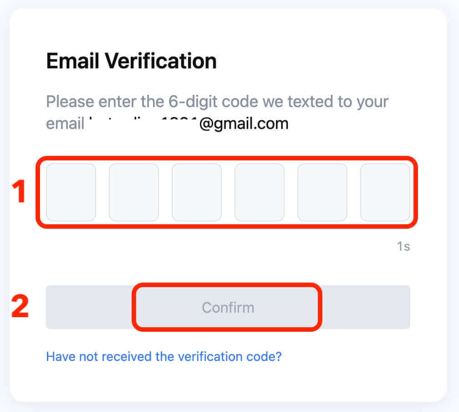Click the 1s countdown timer
The width and height of the screenshot is (459, 412).
pos(403,246)
